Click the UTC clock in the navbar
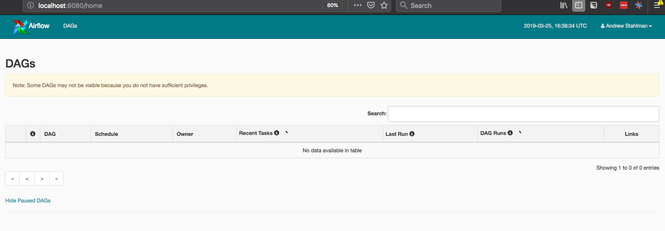This screenshot has height=231, width=665. click(x=555, y=26)
